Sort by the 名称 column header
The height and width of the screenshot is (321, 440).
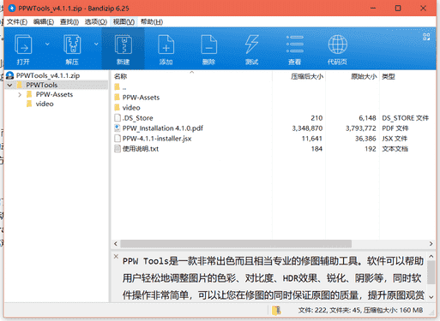(120, 76)
